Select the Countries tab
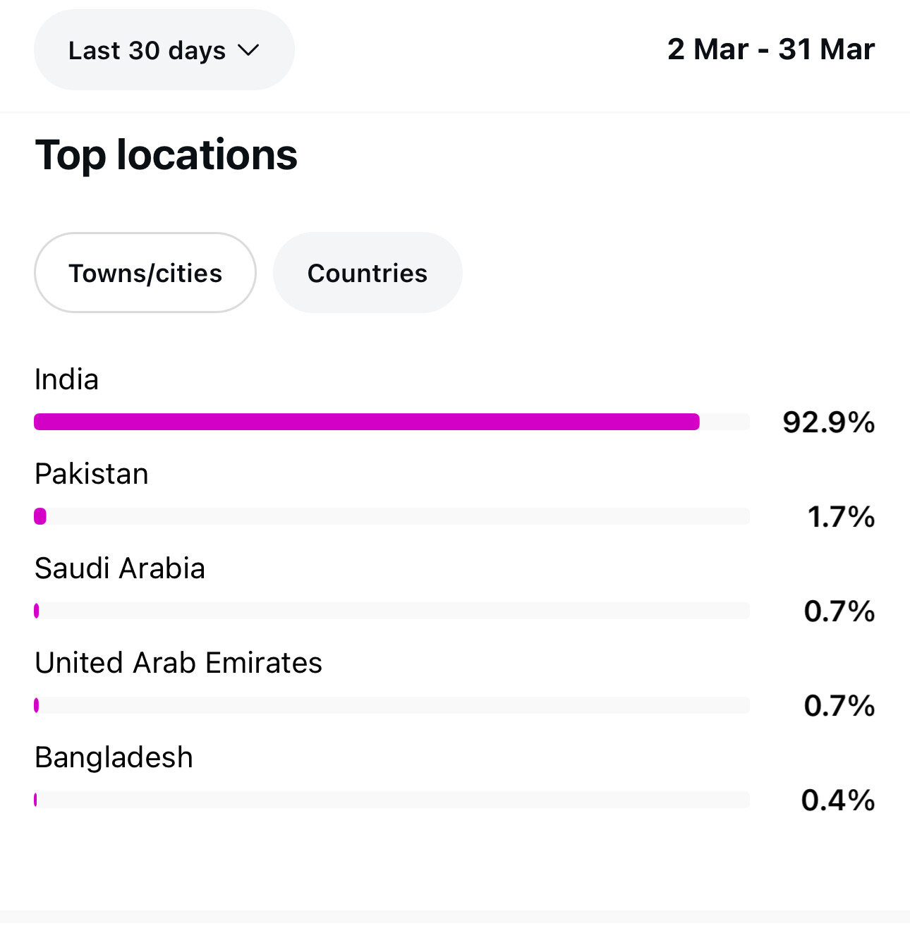Screen dimensions: 910x940 [x=368, y=273]
